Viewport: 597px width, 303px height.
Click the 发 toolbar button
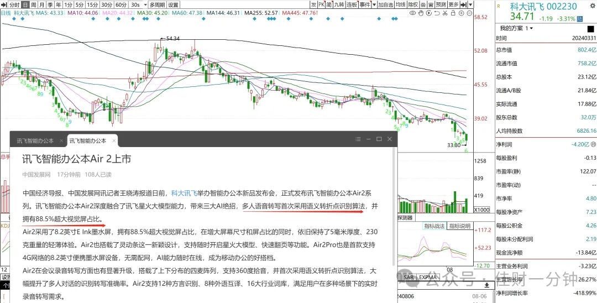pos(313,5)
